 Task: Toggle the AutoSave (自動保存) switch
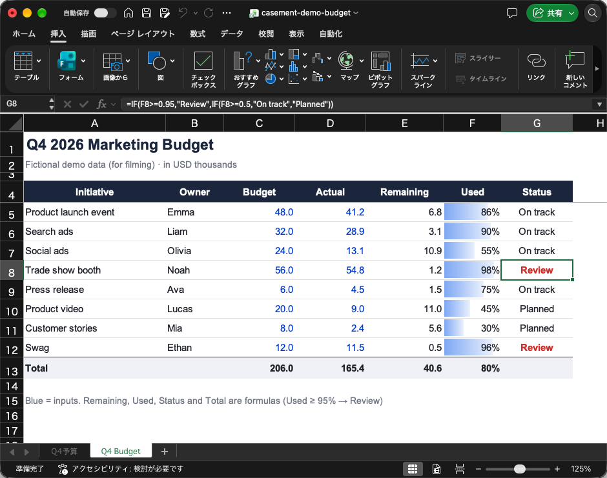pos(105,13)
